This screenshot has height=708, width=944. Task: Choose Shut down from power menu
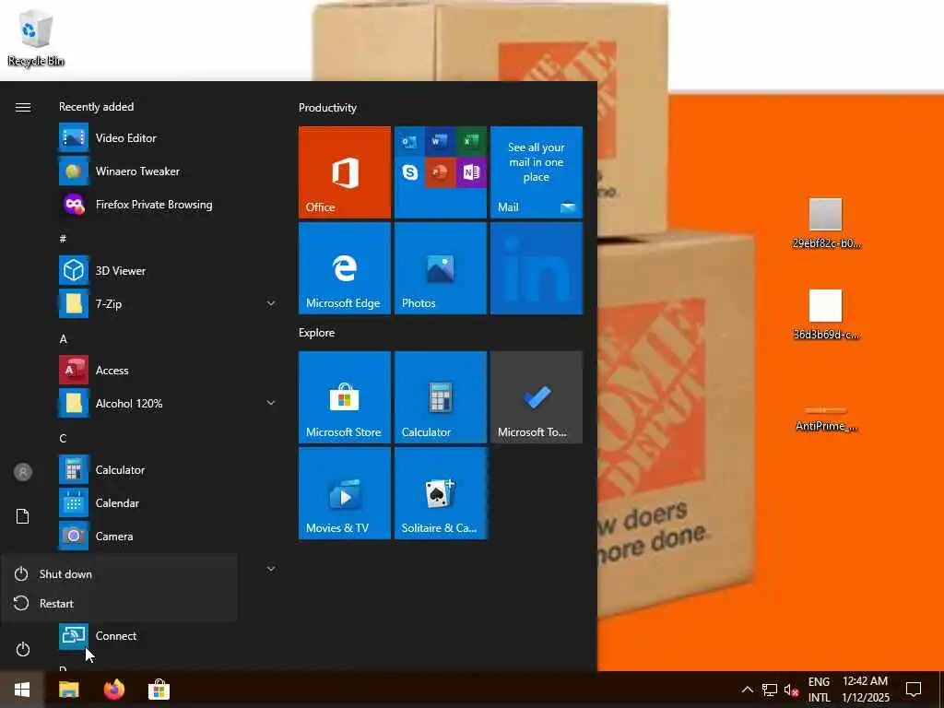(x=119, y=574)
